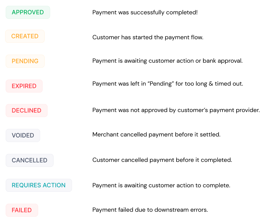Click the "awaiting customer action to complete" text
The height and width of the screenshot is (224, 275).
click(161, 185)
